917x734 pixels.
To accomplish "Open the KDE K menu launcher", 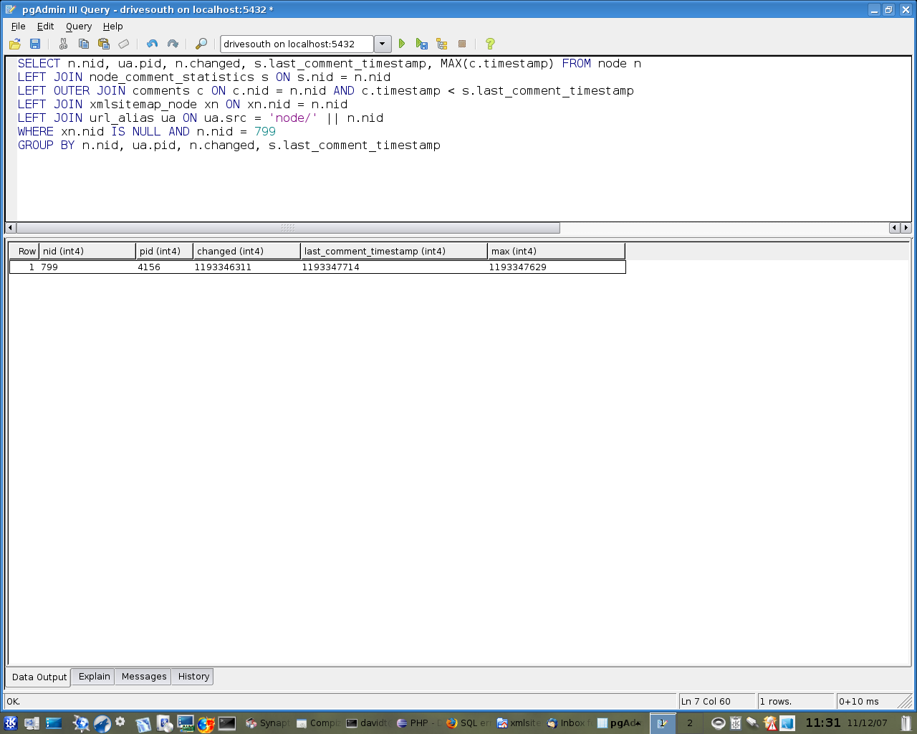I will coord(11,723).
